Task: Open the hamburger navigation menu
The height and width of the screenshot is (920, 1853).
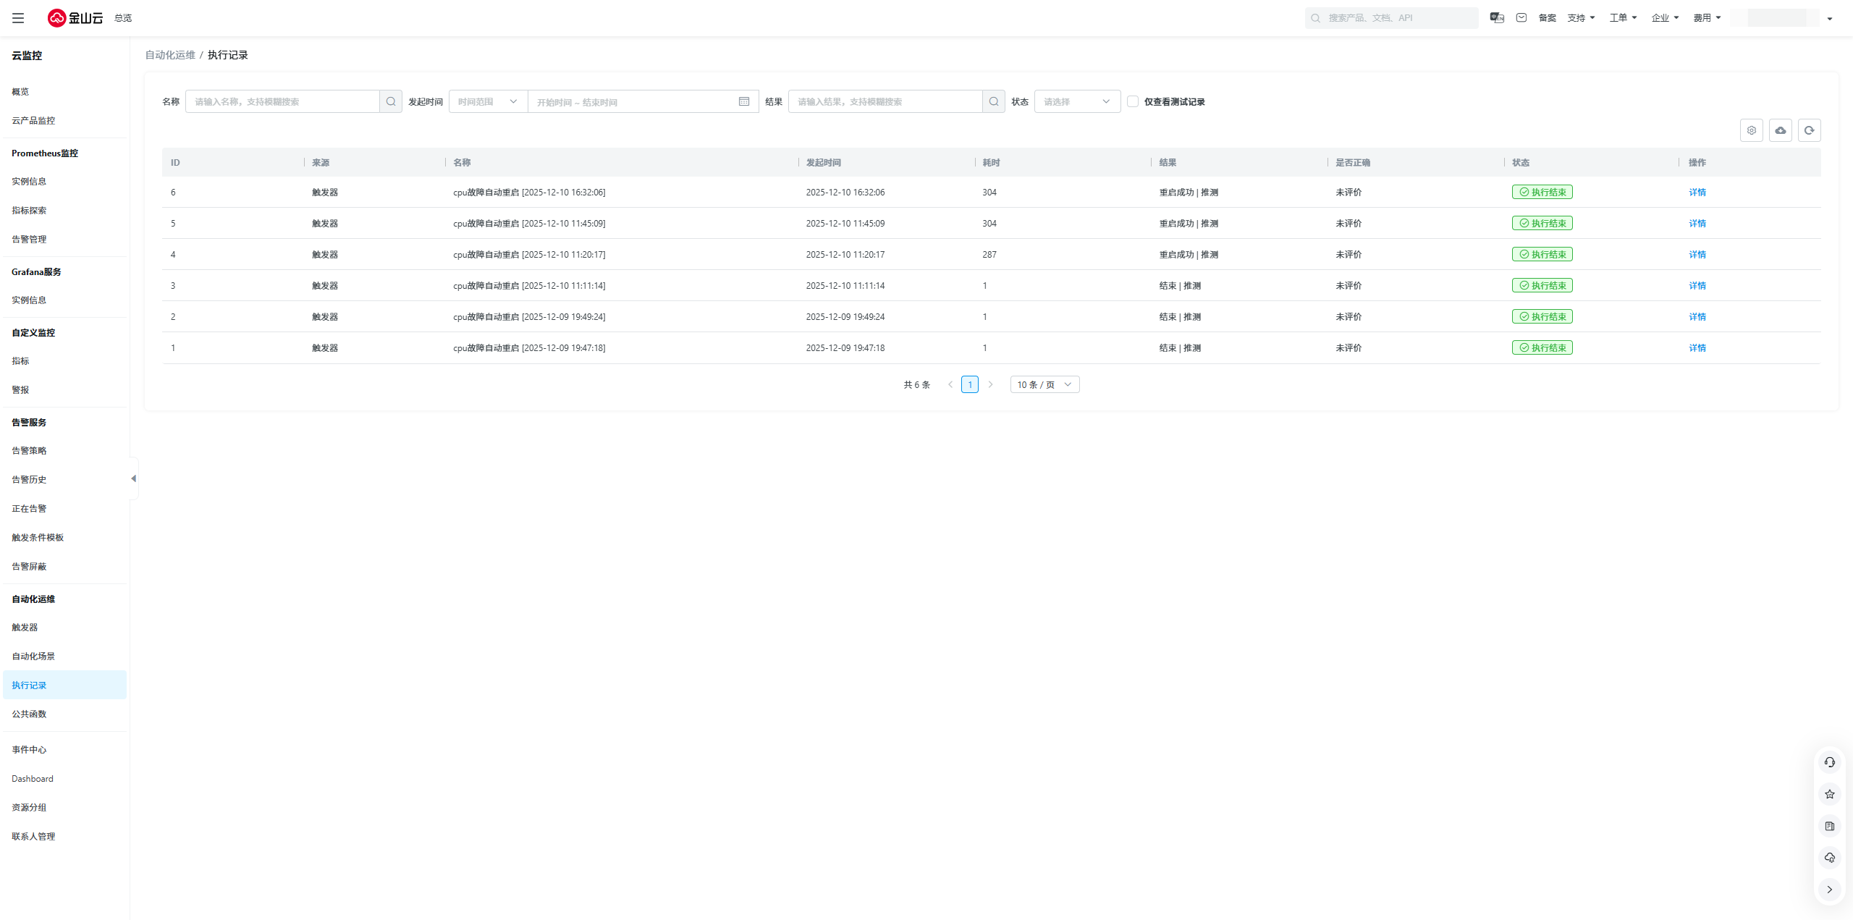Action: [18, 18]
